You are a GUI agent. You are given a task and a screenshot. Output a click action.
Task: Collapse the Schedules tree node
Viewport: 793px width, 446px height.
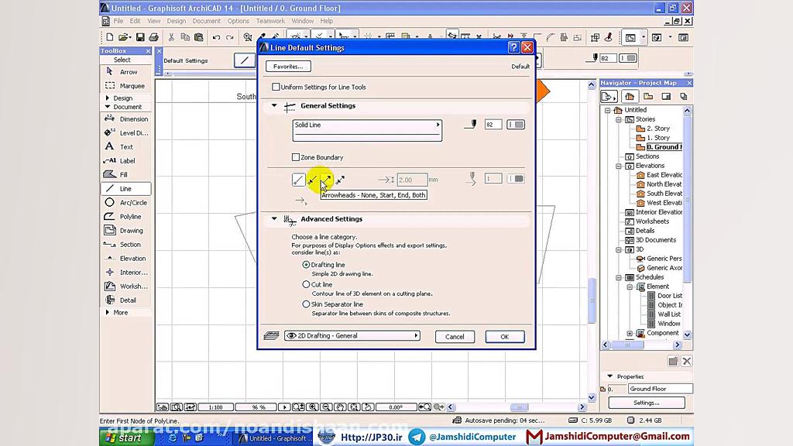coord(619,277)
